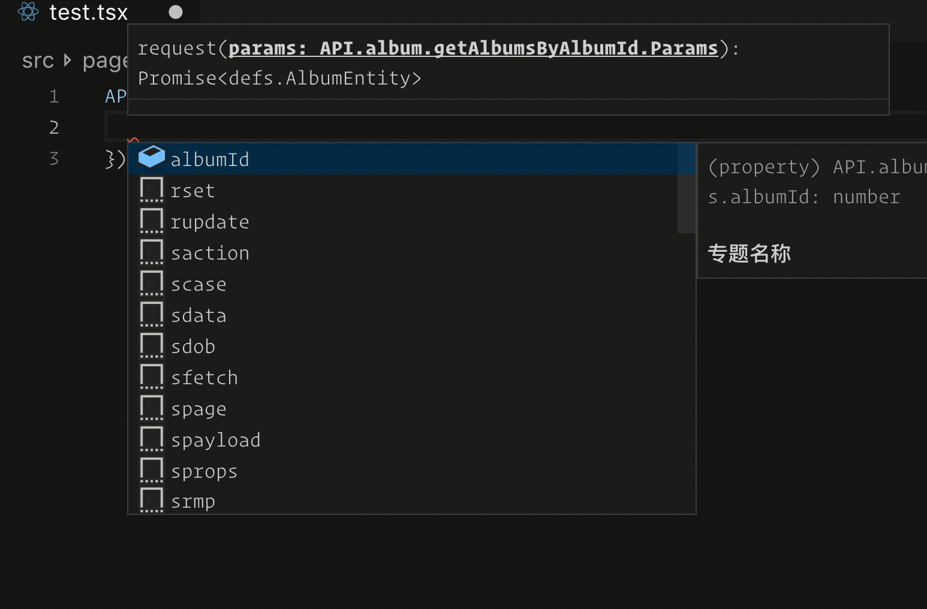Pick the spage completion entry
The height and width of the screenshot is (609, 927).
click(x=411, y=408)
